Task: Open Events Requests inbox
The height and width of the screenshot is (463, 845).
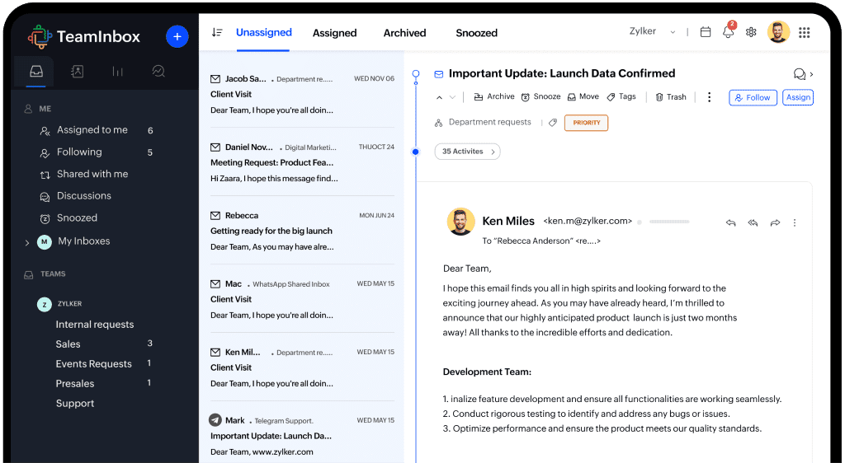Action: pyautogui.click(x=93, y=364)
